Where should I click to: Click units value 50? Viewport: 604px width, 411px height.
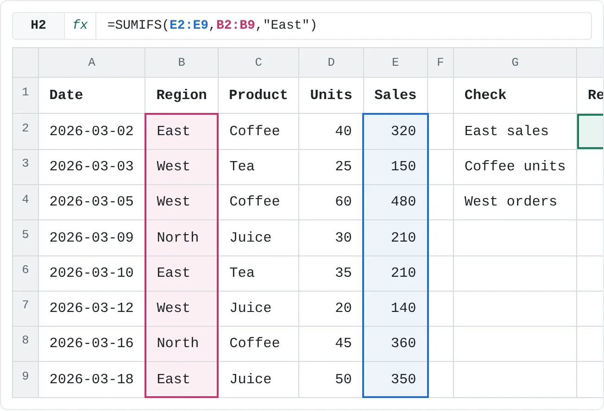click(331, 379)
